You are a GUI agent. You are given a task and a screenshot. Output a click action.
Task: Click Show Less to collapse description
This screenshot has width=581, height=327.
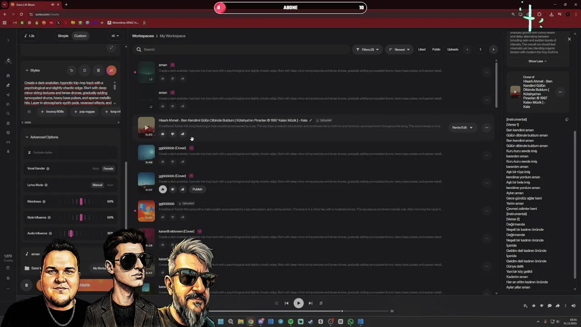[x=537, y=61]
